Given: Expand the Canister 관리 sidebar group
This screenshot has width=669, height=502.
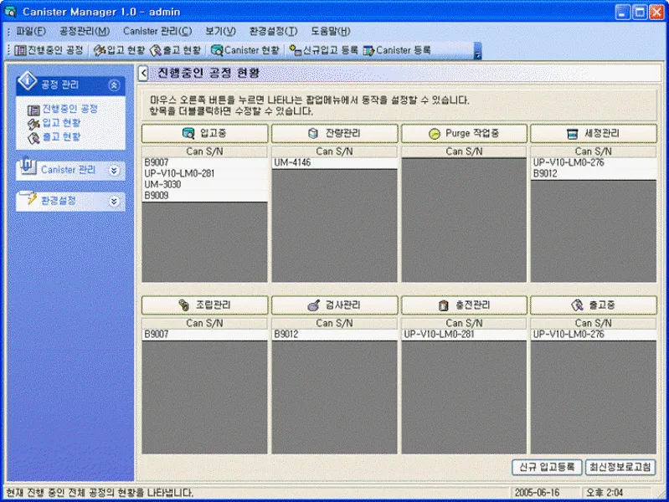Looking at the screenshot, I should [114, 171].
